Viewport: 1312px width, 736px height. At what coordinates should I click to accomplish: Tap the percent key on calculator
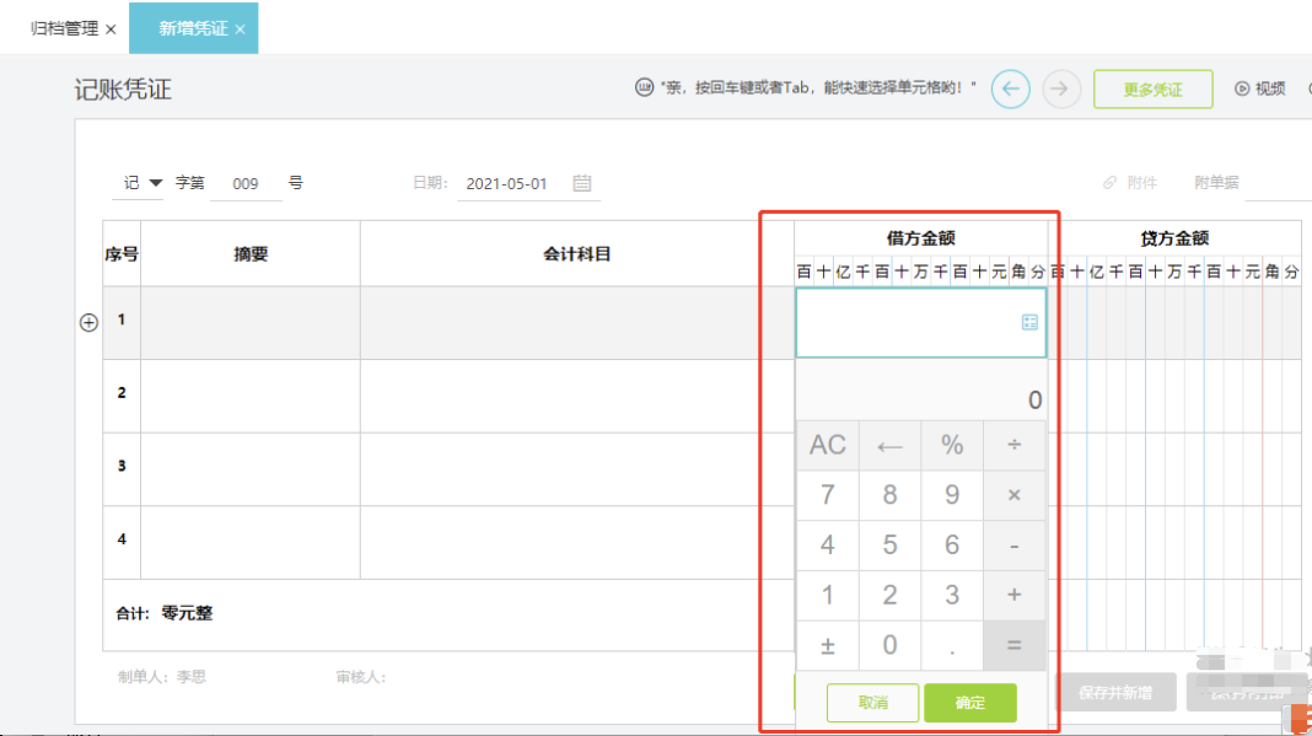(x=952, y=445)
